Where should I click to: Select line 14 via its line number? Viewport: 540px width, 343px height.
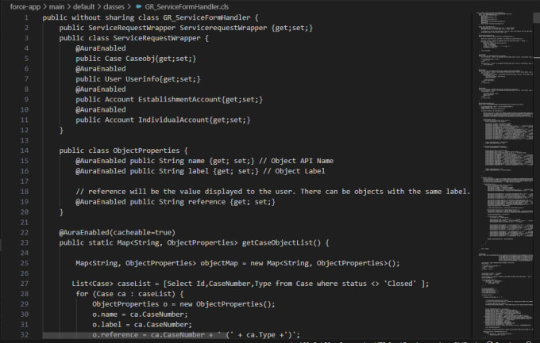tap(24, 151)
